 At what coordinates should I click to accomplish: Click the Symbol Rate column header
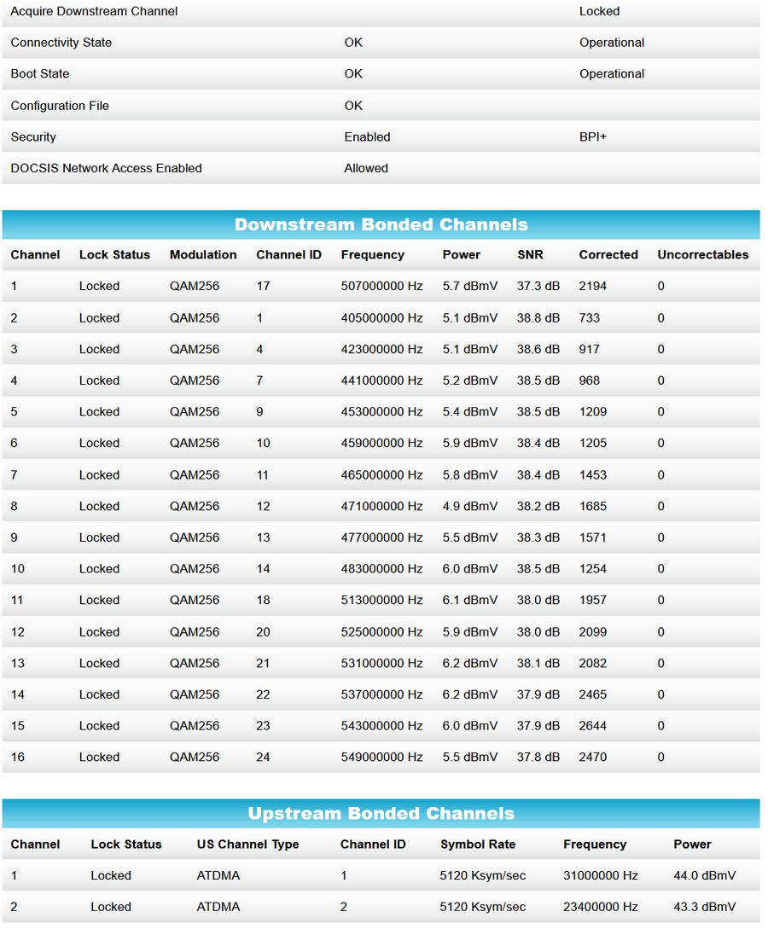point(478,845)
